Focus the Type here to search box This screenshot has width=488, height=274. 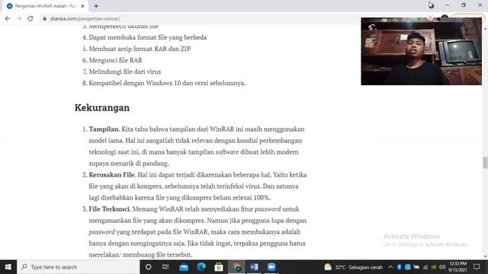click(79, 267)
